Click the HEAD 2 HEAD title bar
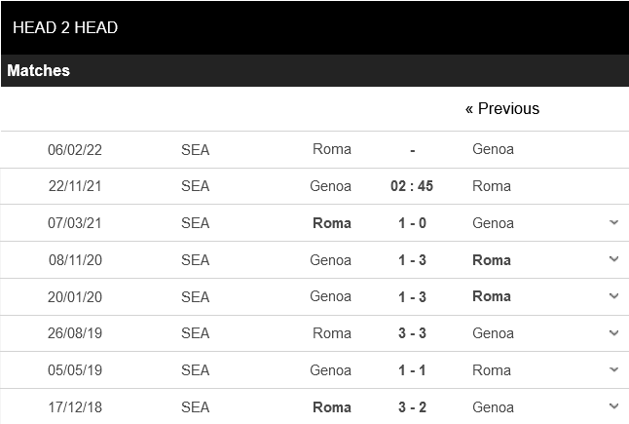 (65, 28)
